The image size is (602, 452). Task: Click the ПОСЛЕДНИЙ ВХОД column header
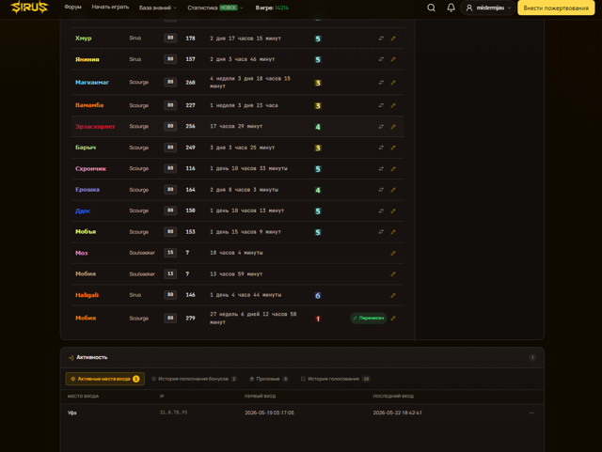pos(393,396)
